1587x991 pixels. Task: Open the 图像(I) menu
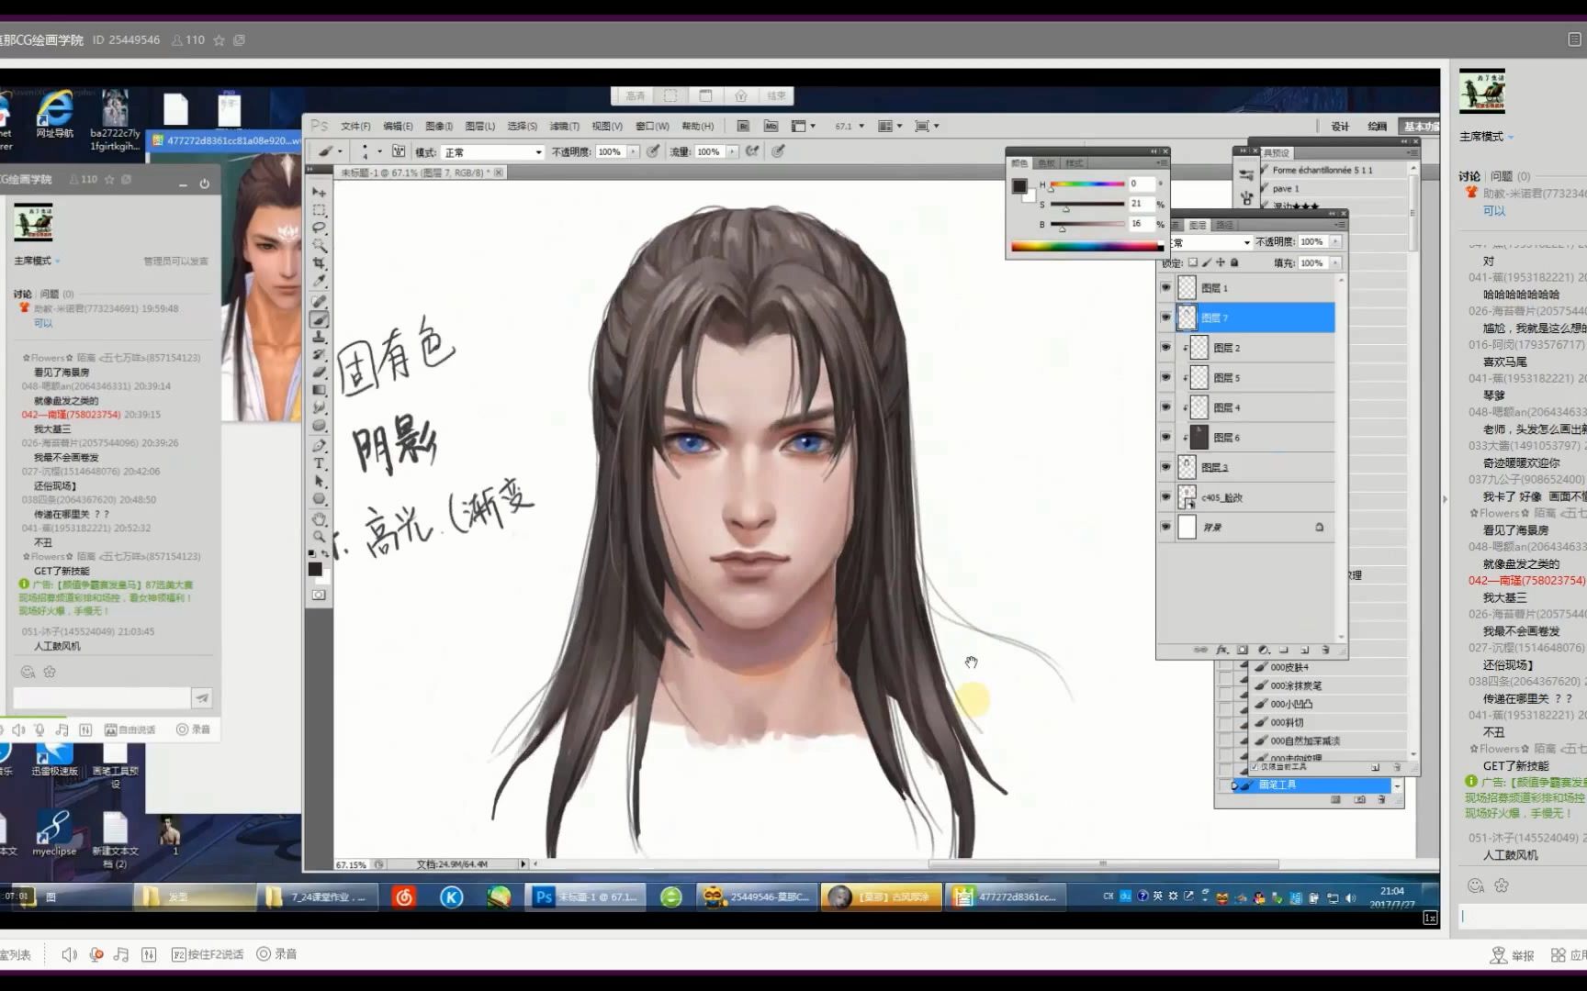439,127
